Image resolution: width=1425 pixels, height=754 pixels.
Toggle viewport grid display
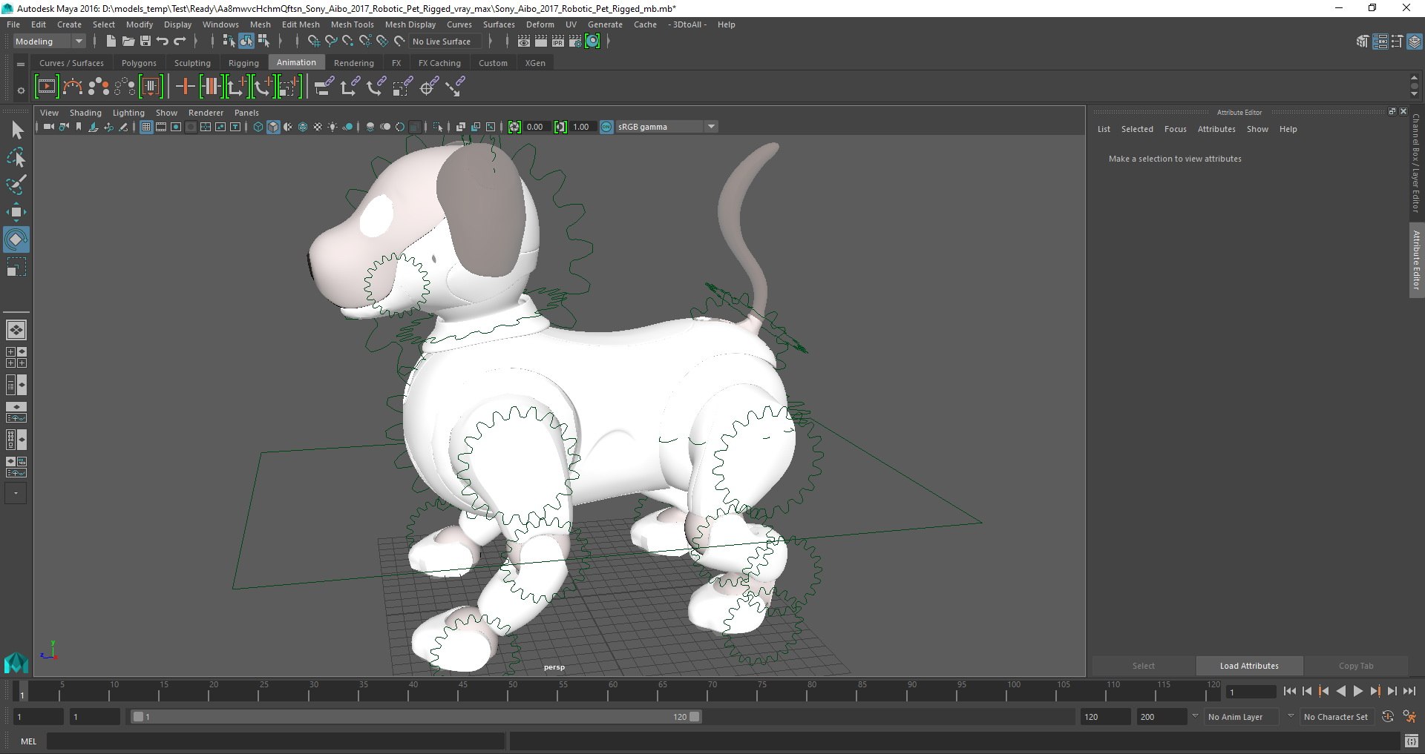146,127
